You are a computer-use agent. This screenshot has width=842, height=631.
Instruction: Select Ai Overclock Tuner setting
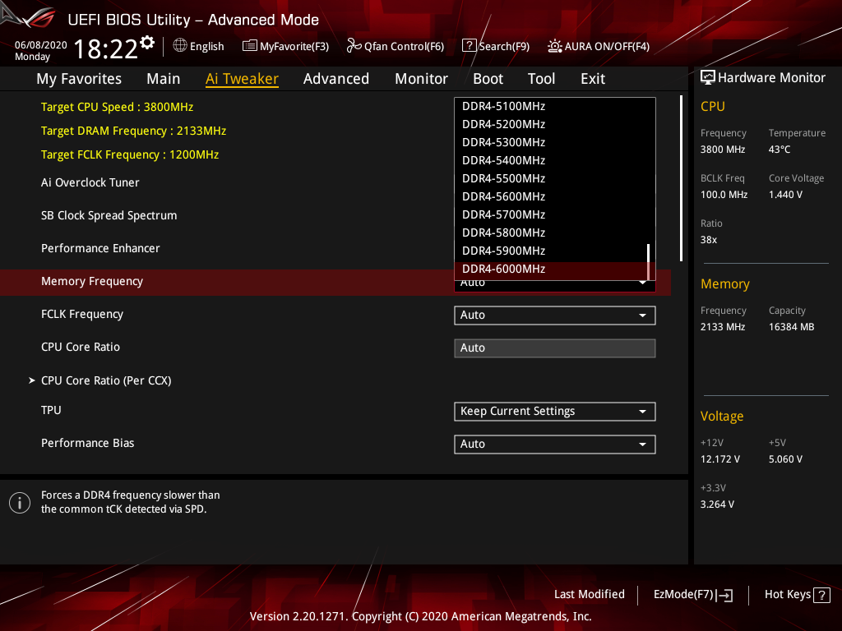click(90, 183)
